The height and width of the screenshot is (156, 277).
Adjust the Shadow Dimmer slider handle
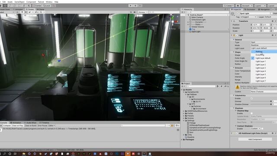(271, 104)
